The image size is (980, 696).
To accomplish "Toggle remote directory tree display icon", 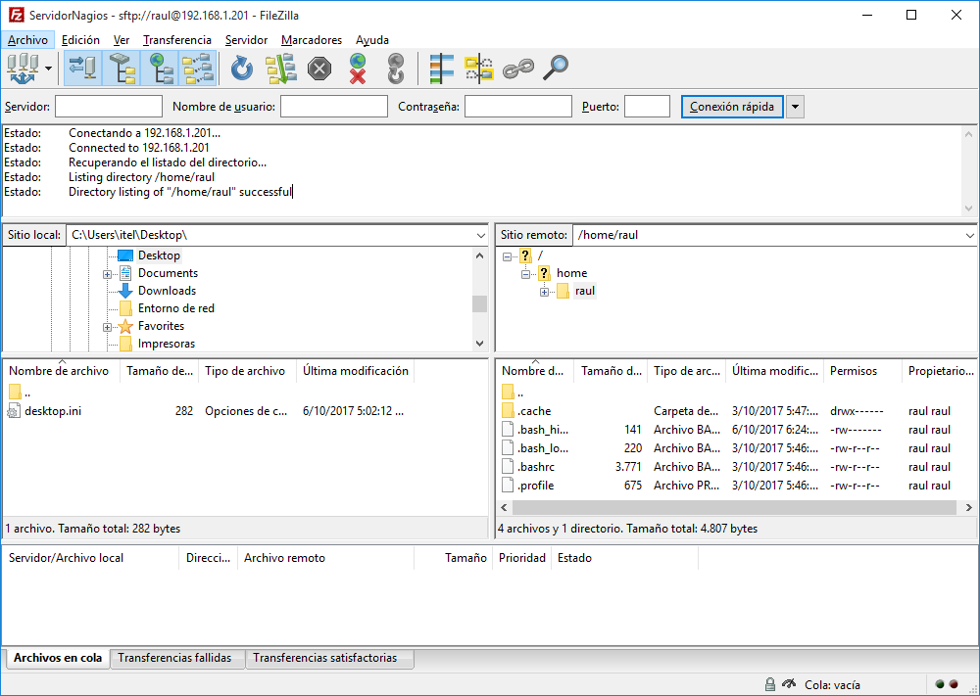I will (x=161, y=69).
